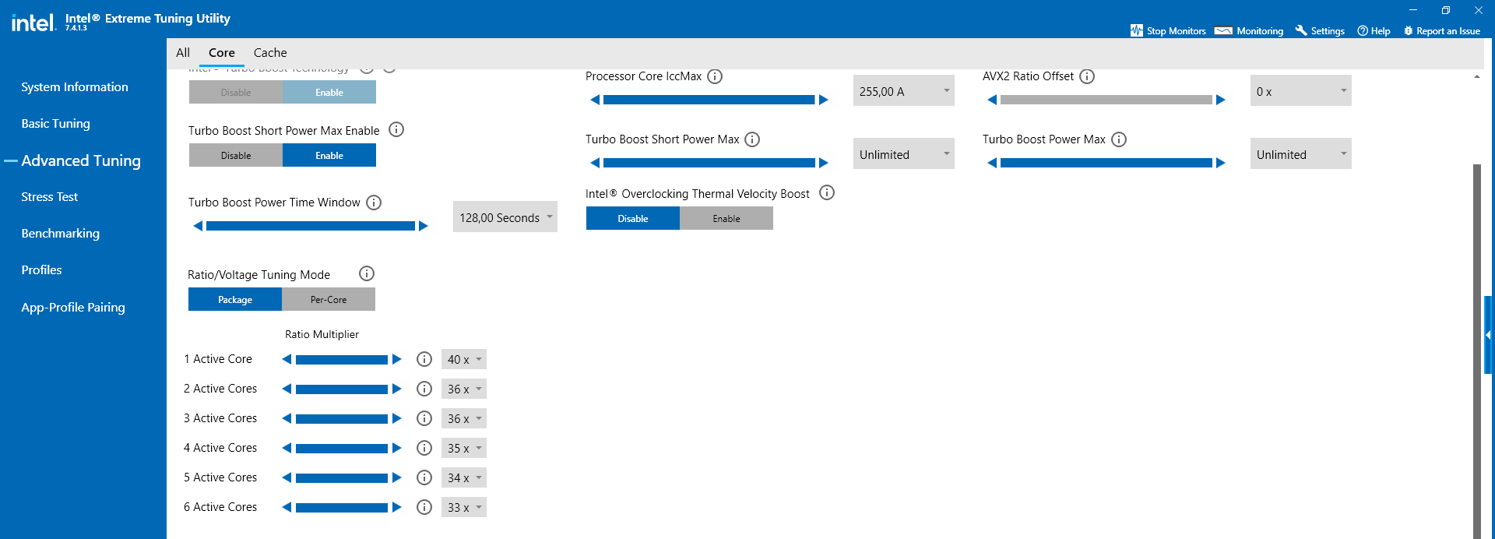Click info icon for 1 Active Core
Viewport: 1495px width, 539px height.
point(424,359)
